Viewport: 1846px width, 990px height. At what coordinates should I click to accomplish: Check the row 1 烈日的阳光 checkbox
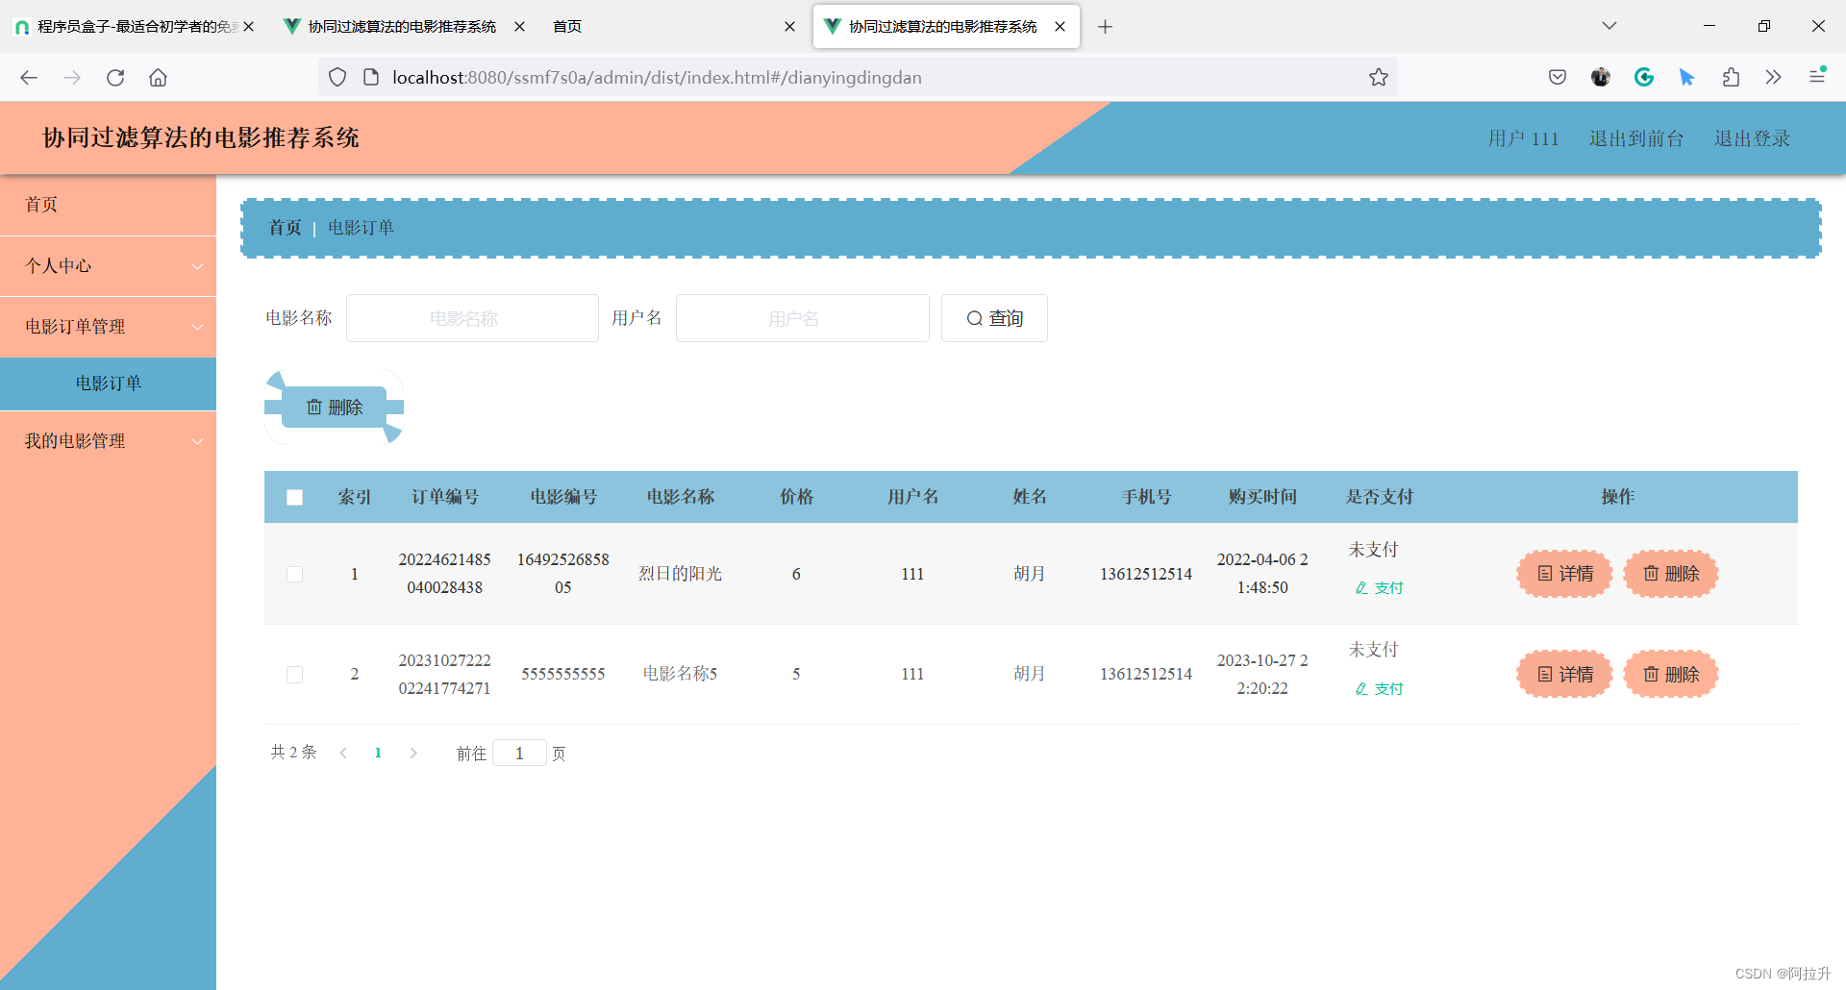pyautogui.click(x=295, y=574)
